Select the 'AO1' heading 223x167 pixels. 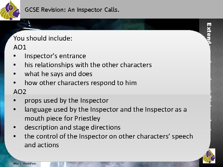coord(20,47)
